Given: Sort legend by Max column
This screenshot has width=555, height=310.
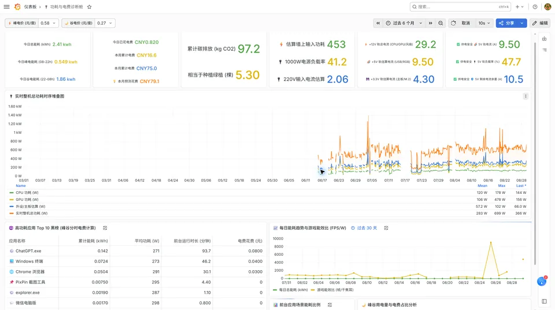Looking at the screenshot, I should (x=502, y=185).
